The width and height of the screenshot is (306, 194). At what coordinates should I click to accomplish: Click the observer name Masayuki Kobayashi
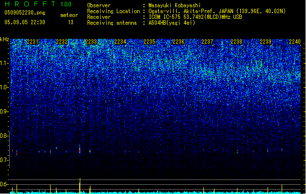175,5
